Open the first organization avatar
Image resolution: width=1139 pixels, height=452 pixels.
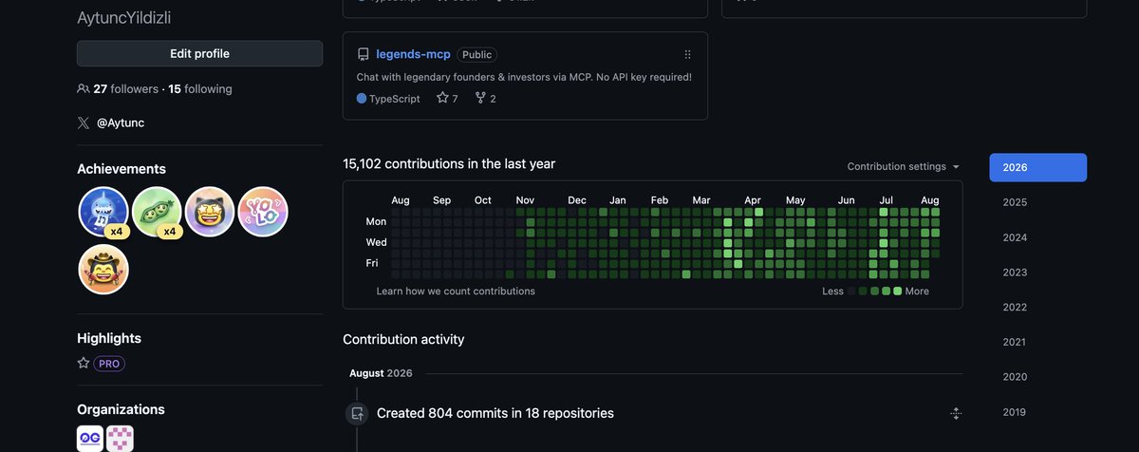90,438
